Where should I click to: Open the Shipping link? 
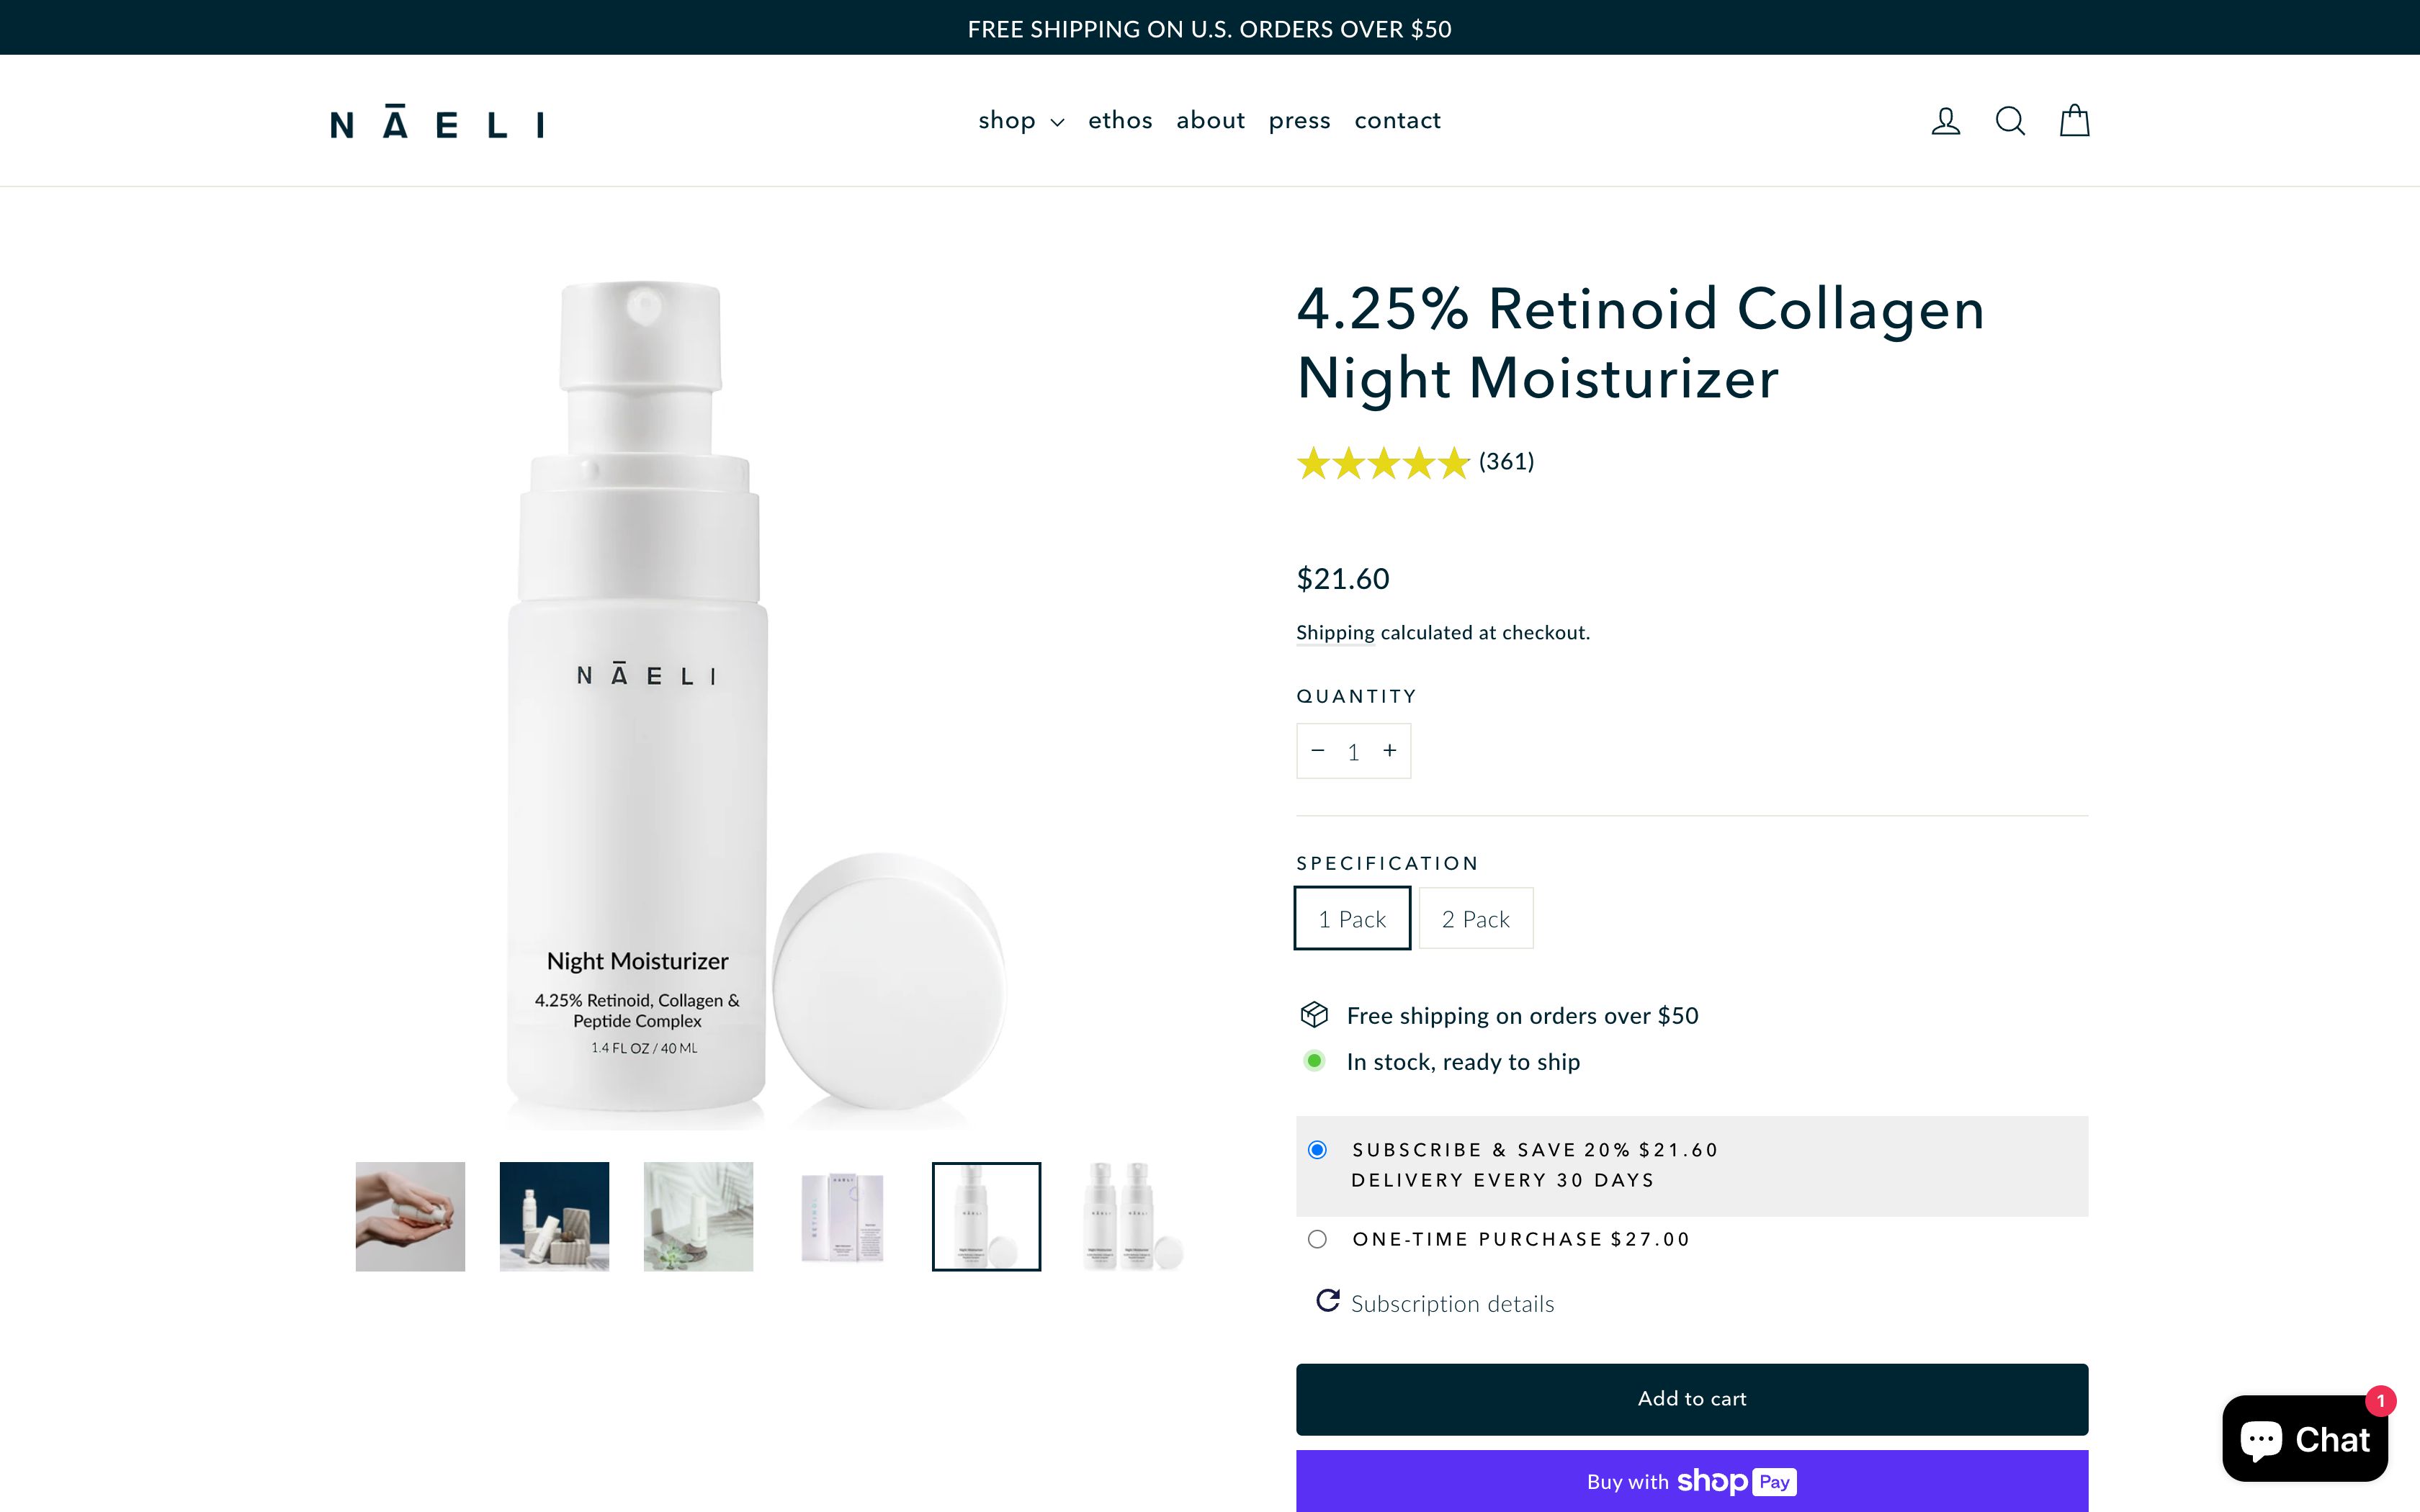click(1334, 632)
